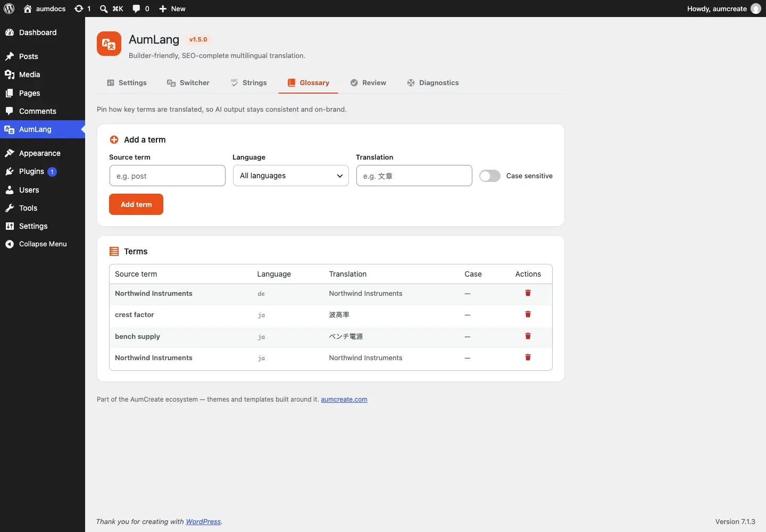The width and height of the screenshot is (766, 532).
Task: Open the aumcreate.com link
Action: (344, 400)
